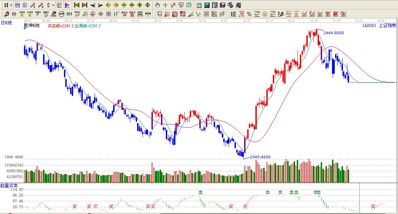Click the 2444.8000 high price marker
Viewport: 398px width, 214px height.
pyautogui.click(x=333, y=33)
